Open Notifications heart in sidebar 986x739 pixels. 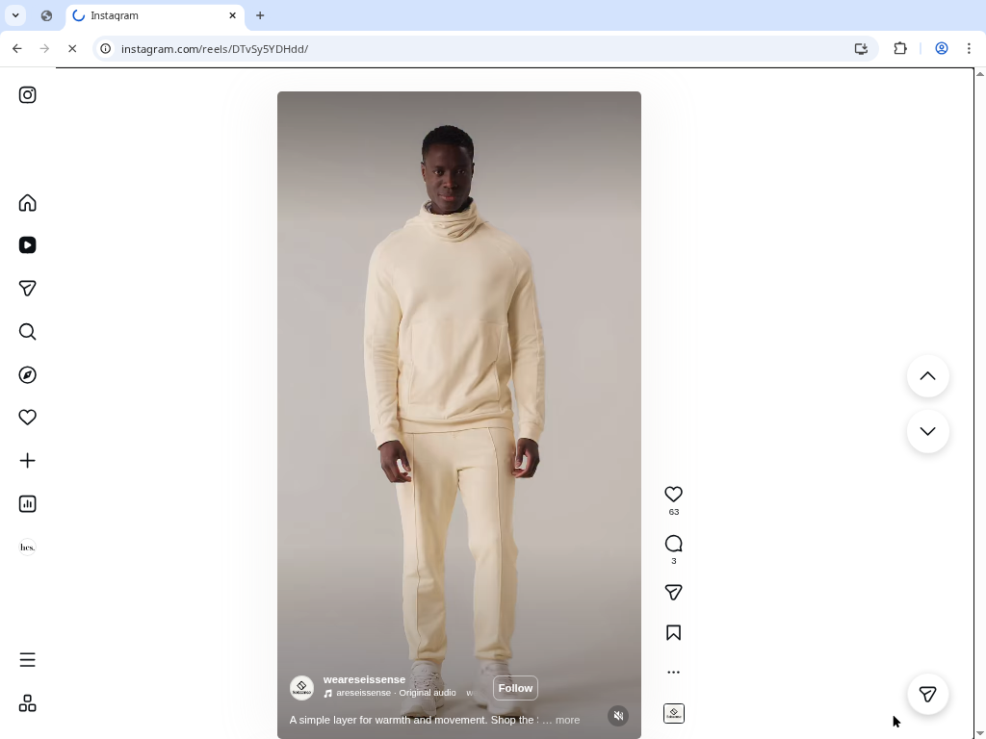point(28,418)
